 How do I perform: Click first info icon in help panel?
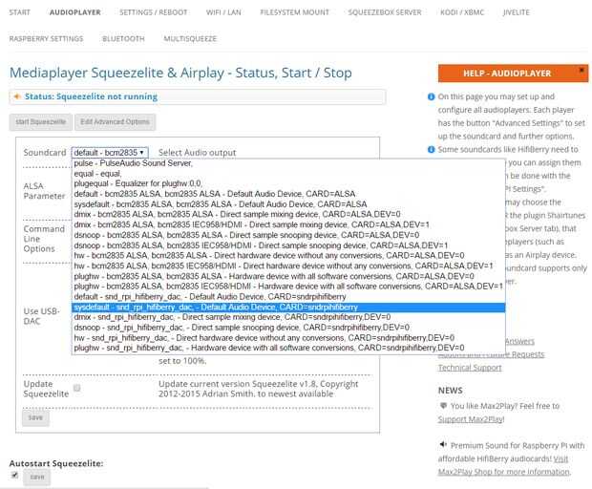(x=432, y=96)
